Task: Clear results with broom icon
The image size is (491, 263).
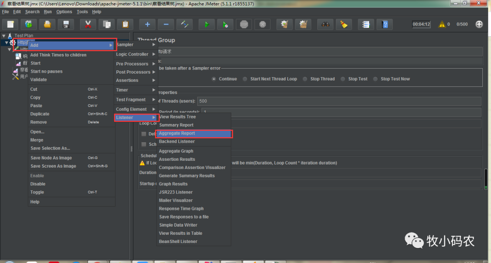Action: [x=284, y=25]
